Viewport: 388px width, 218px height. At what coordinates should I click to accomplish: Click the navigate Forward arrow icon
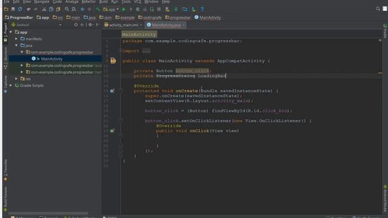point(89,10)
